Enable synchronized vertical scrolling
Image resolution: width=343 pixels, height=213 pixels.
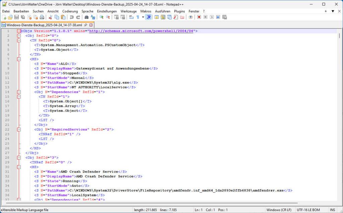[x=116, y=17]
